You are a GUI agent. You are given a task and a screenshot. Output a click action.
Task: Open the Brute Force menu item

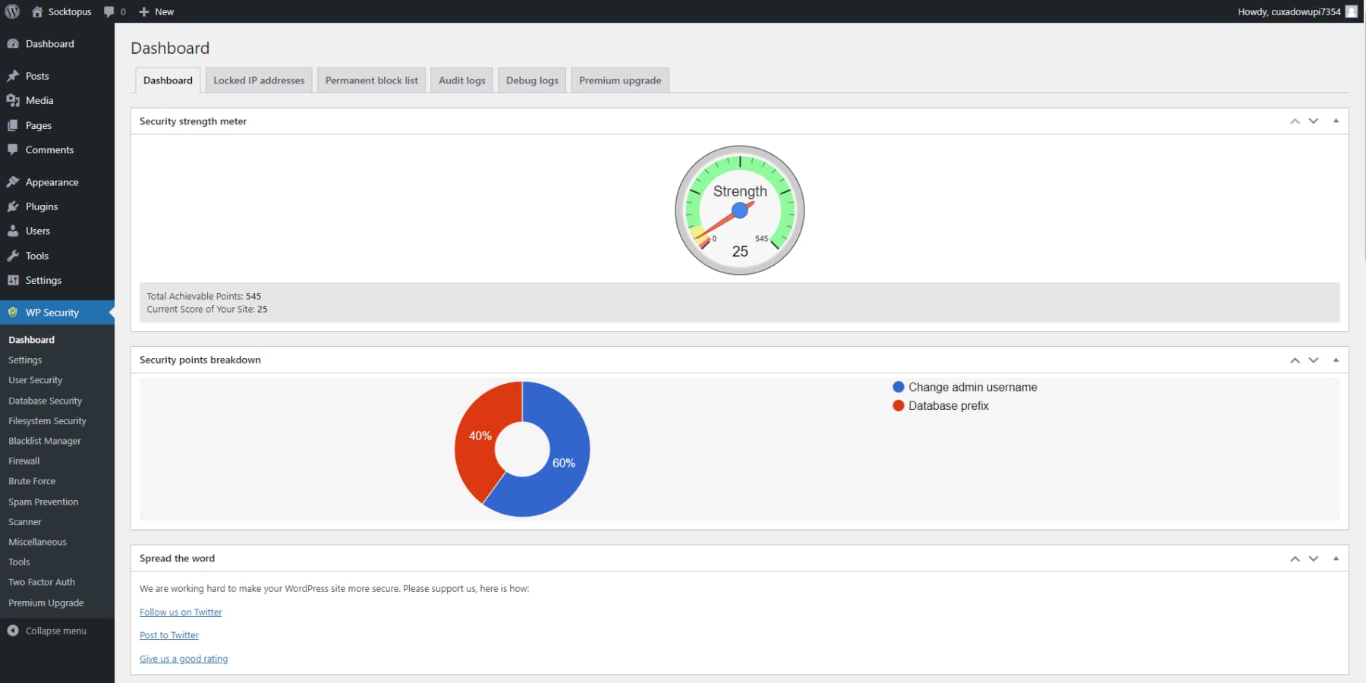[x=32, y=480]
